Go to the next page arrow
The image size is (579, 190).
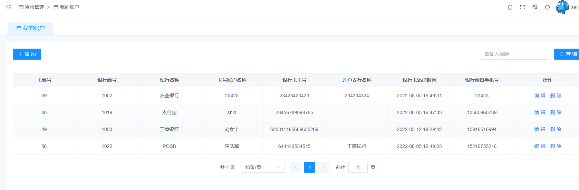324,167
